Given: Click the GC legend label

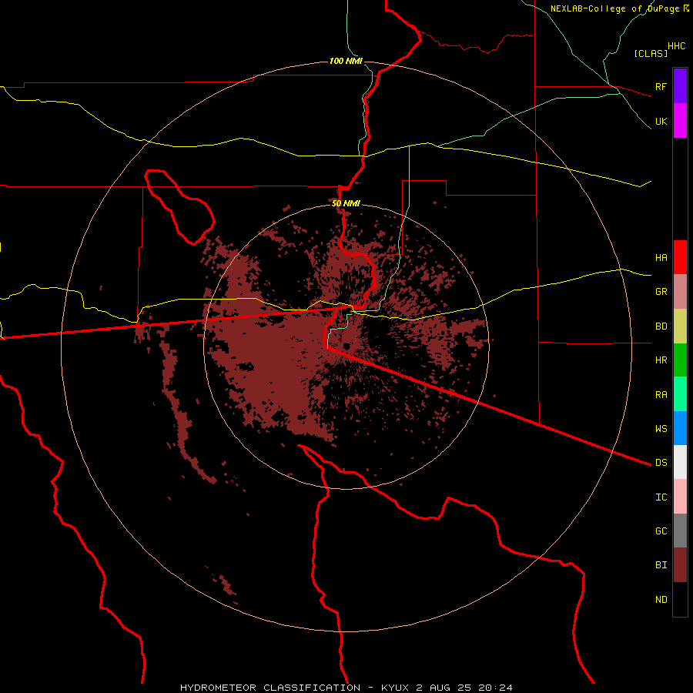Looking at the screenshot, I should (x=661, y=531).
